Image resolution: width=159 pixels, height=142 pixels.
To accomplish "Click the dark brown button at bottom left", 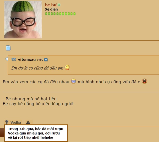I will click(2, 132).
